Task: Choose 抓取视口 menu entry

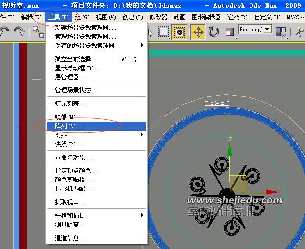Action: pos(97,202)
